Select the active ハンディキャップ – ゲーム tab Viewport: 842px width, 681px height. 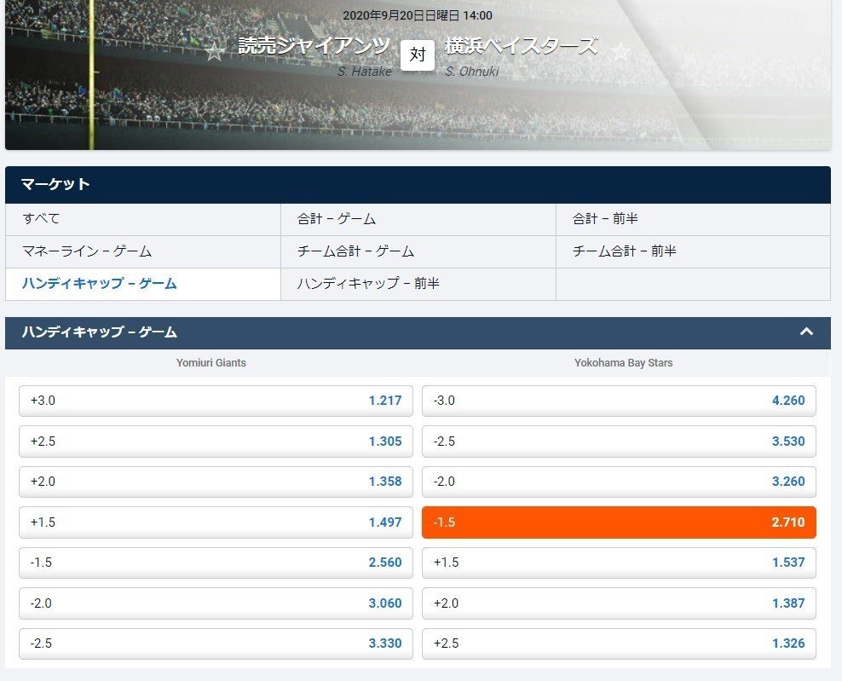(x=143, y=284)
